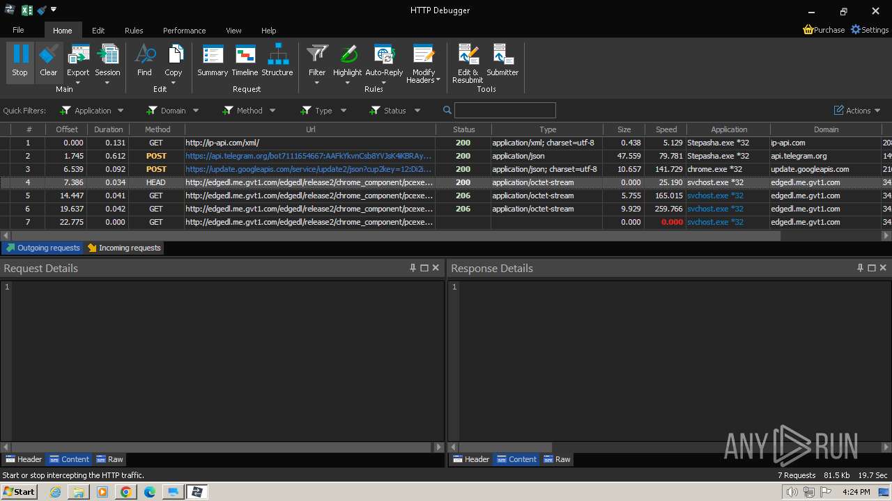Select the api.telegram.org POST request row
Screen dimensions: 892x501
point(446,156)
